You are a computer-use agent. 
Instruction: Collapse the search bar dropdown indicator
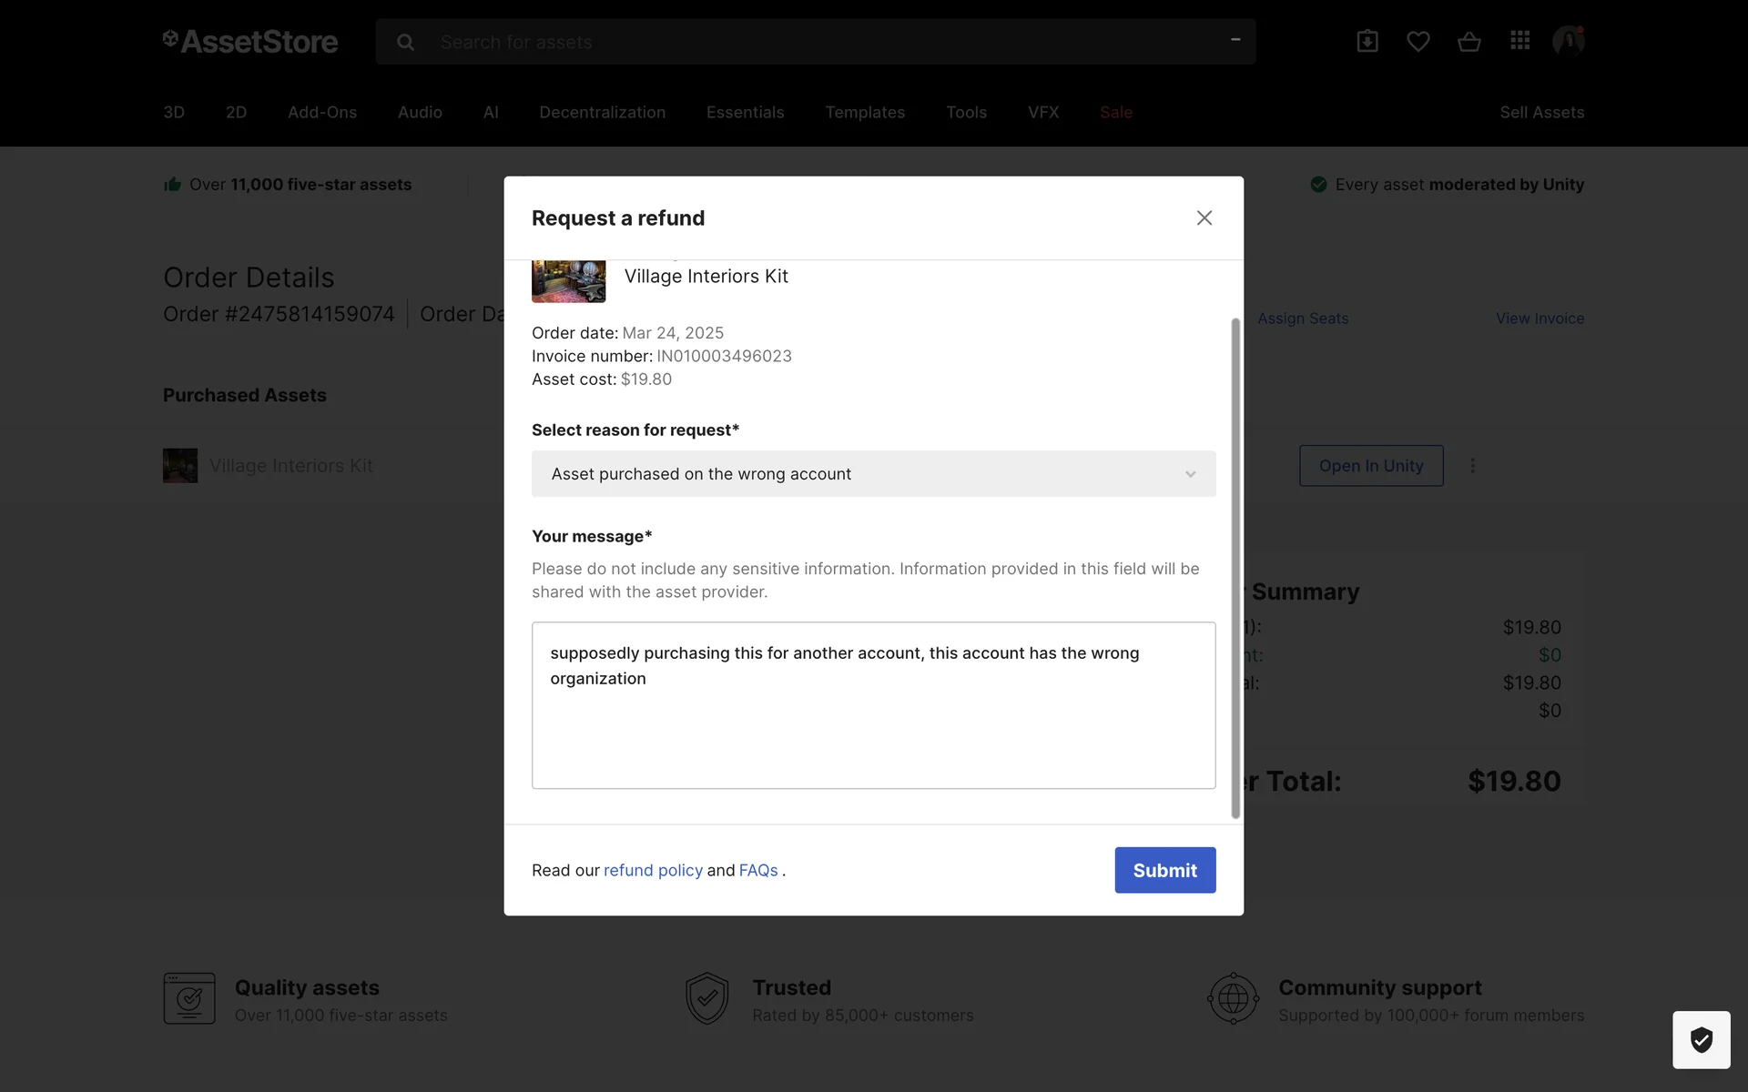[1235, 40]
